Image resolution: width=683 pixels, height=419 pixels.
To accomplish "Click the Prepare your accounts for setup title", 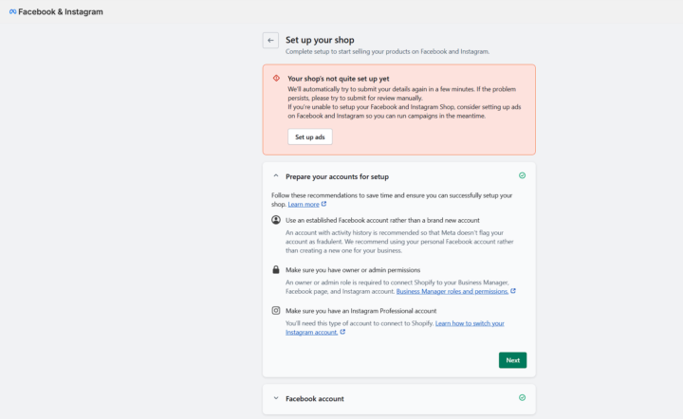I will point(337,176).
